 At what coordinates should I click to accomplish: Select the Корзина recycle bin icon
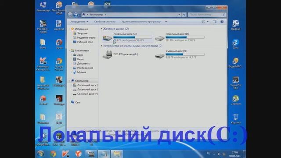point(235,119)
